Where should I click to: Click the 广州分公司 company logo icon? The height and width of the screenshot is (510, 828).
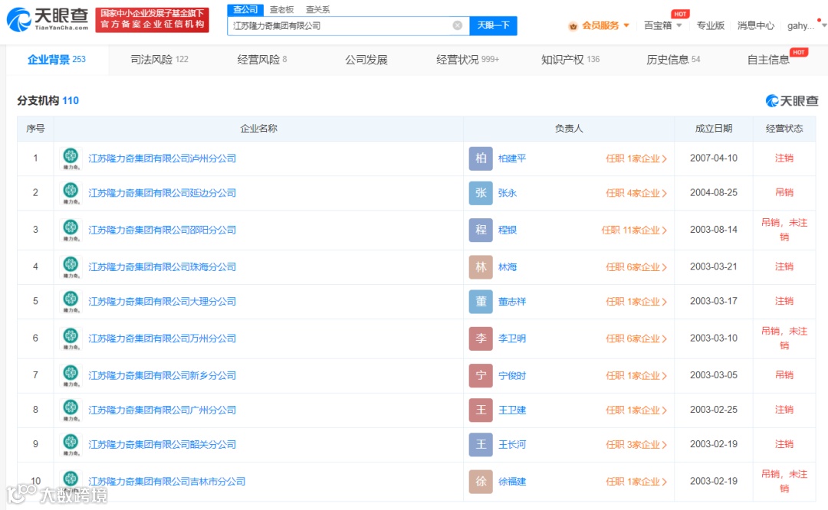pyautogui.click(x=71, y=410)
